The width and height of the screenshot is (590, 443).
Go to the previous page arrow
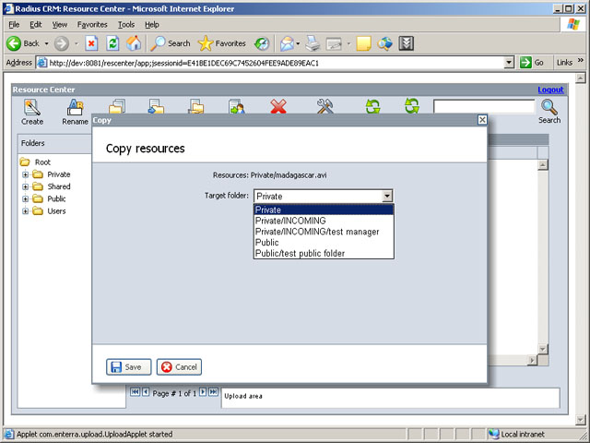146,391
